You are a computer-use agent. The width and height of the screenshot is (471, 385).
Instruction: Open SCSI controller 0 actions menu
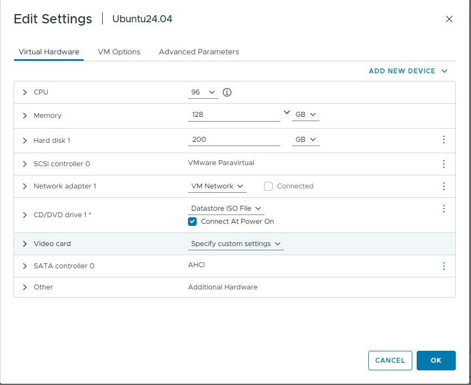coord(444,163)
